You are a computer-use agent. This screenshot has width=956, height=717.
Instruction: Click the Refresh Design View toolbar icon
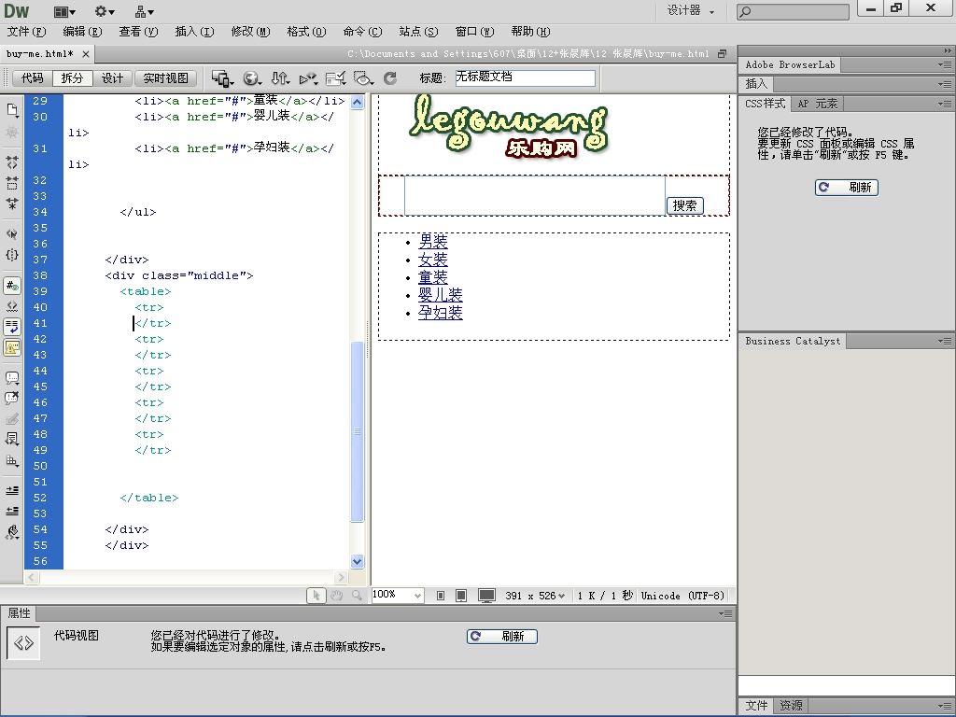[x=390, y=78]
